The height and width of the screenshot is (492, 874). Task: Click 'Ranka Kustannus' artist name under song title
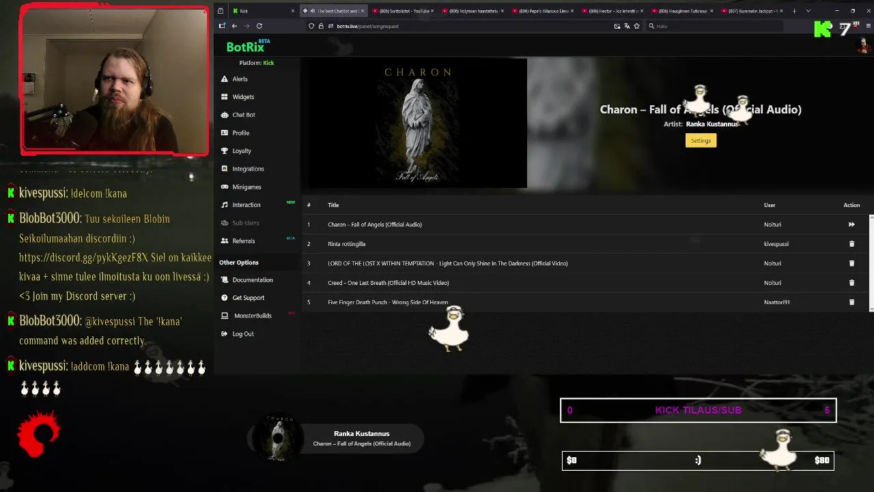(x=711, y=124)
